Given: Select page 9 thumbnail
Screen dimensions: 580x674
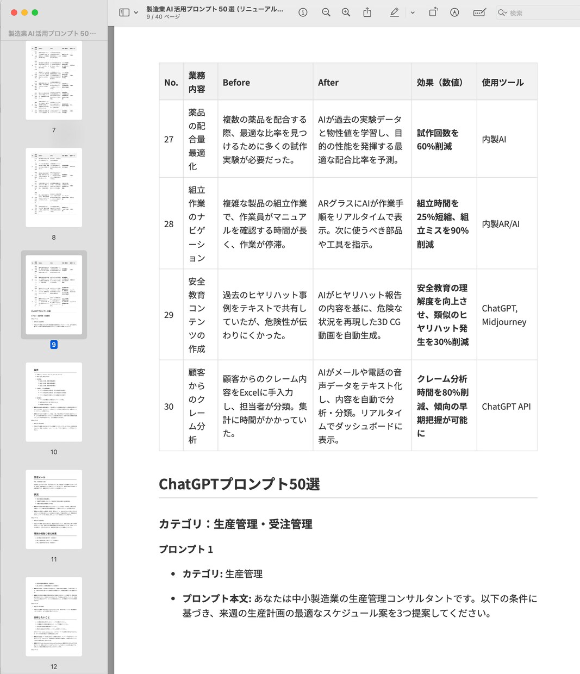Looking at the screenshot, I should 54,295.
